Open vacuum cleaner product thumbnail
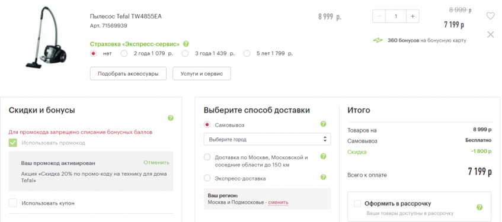The image size is (502, 222). coord(46,37)
